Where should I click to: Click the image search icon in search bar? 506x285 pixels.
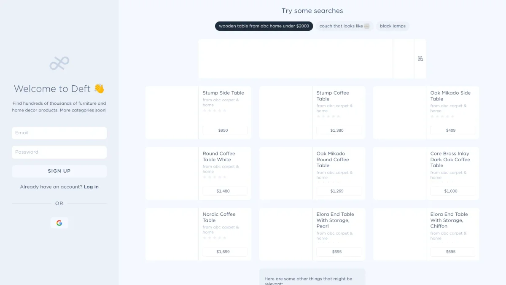(x=420, y=59)
